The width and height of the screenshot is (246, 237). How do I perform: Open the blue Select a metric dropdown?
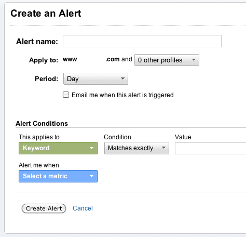(58, 176)
